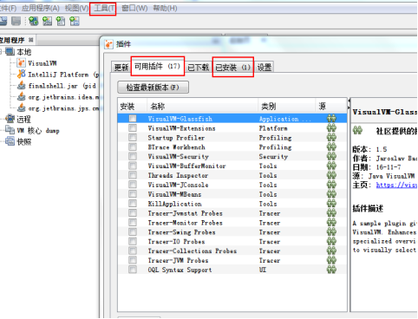Screen dimensions: 418x319
Task: Click source icon of VisualVM-Security row
Action: coord(331,156)
